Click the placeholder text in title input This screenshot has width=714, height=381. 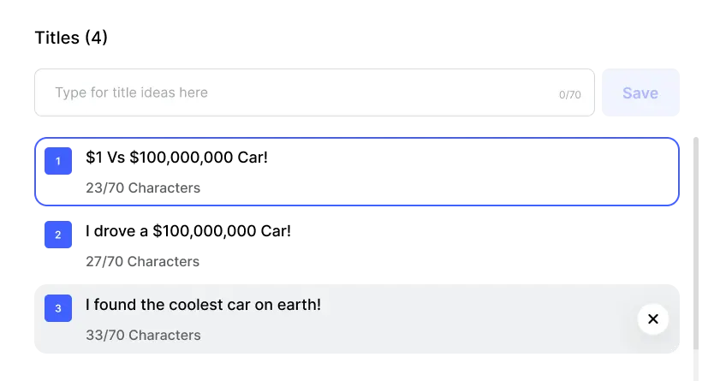click(131, 92)
